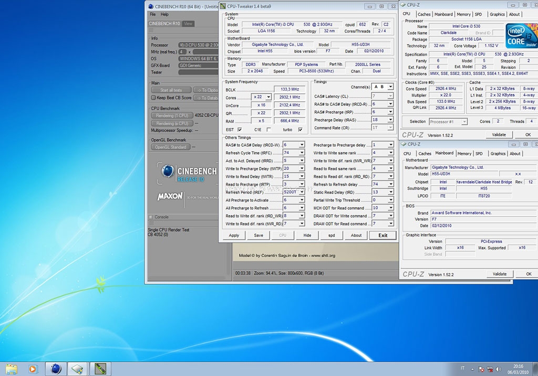Expand the Write to Read Delay (tWTR) dropdown

click(302, 177)
